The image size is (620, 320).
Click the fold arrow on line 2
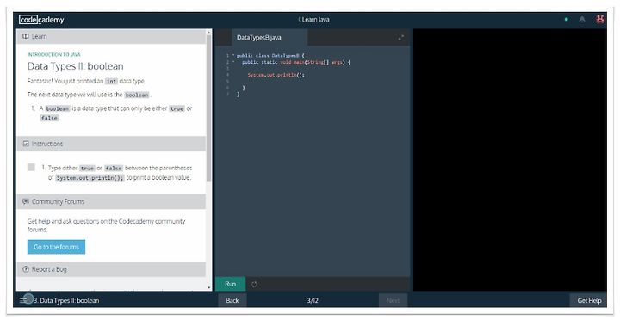click(x=233, y=62)
